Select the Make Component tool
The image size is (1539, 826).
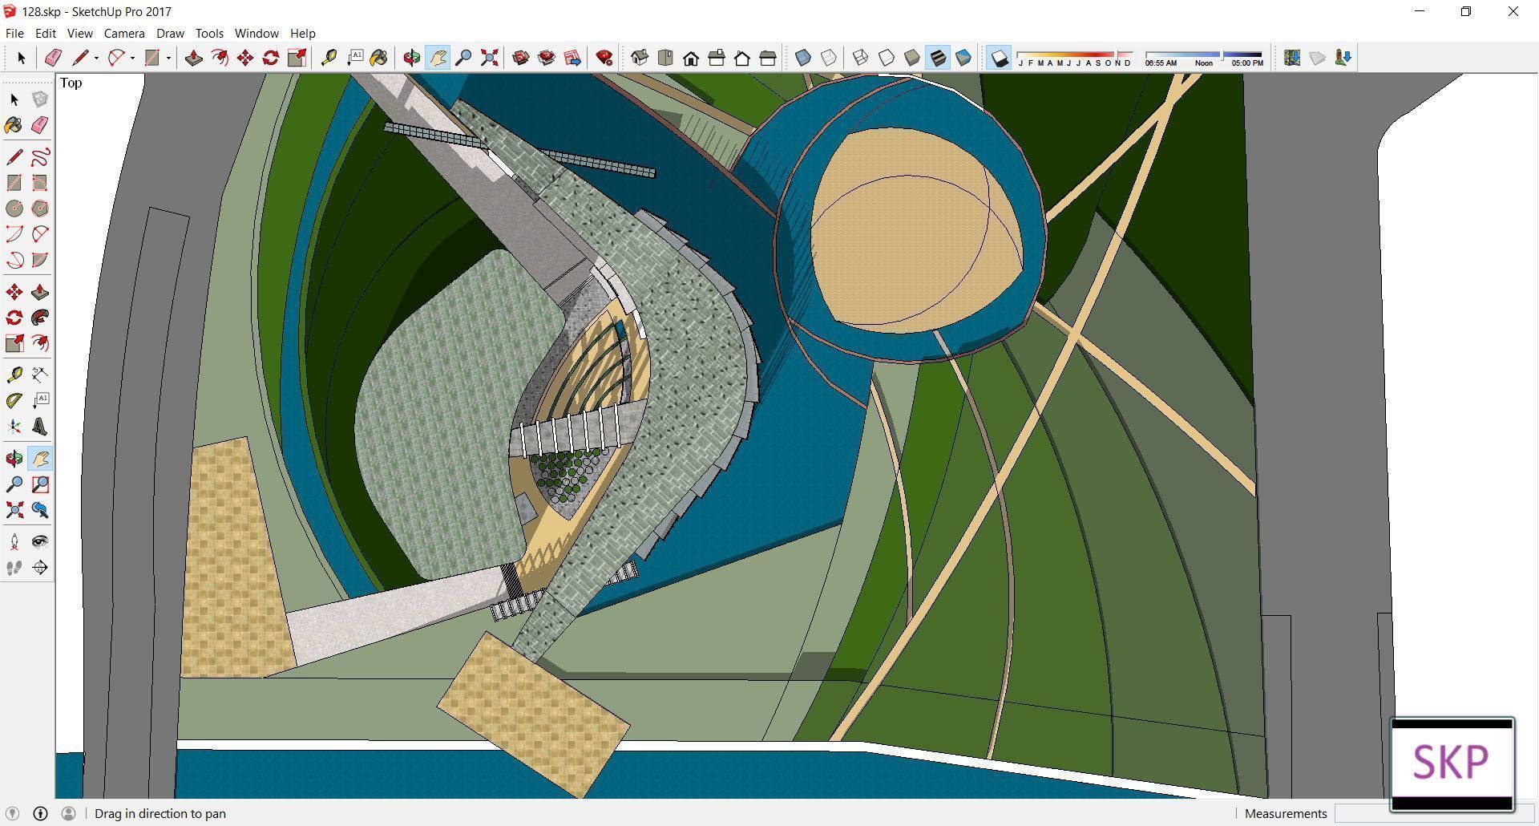(x=40, y=99)
